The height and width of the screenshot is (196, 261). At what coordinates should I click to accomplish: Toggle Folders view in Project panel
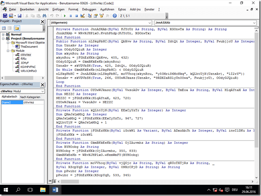(17, 28)
